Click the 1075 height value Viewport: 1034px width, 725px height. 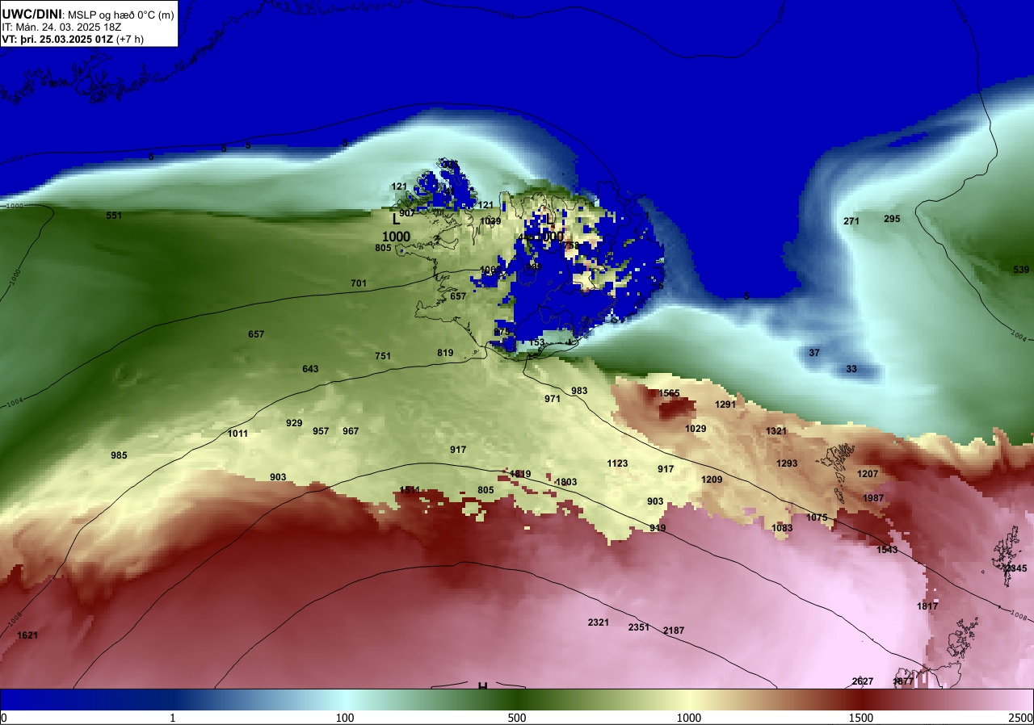(817, 518)
